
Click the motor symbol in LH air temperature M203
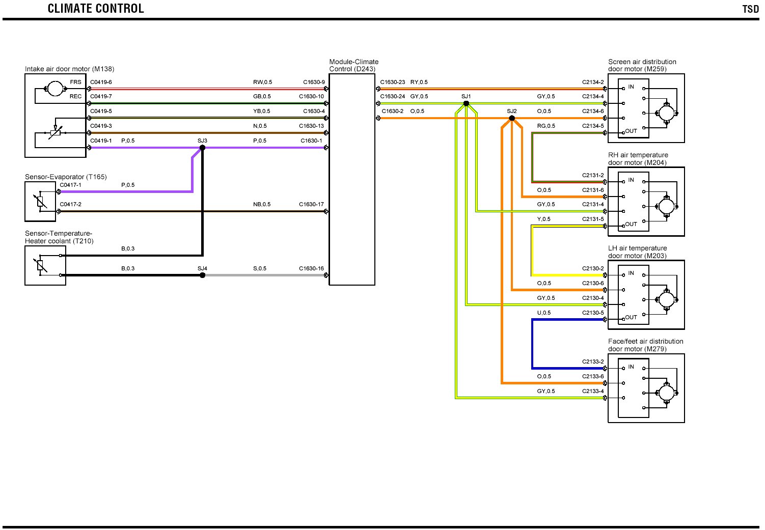tap(666, 299)
